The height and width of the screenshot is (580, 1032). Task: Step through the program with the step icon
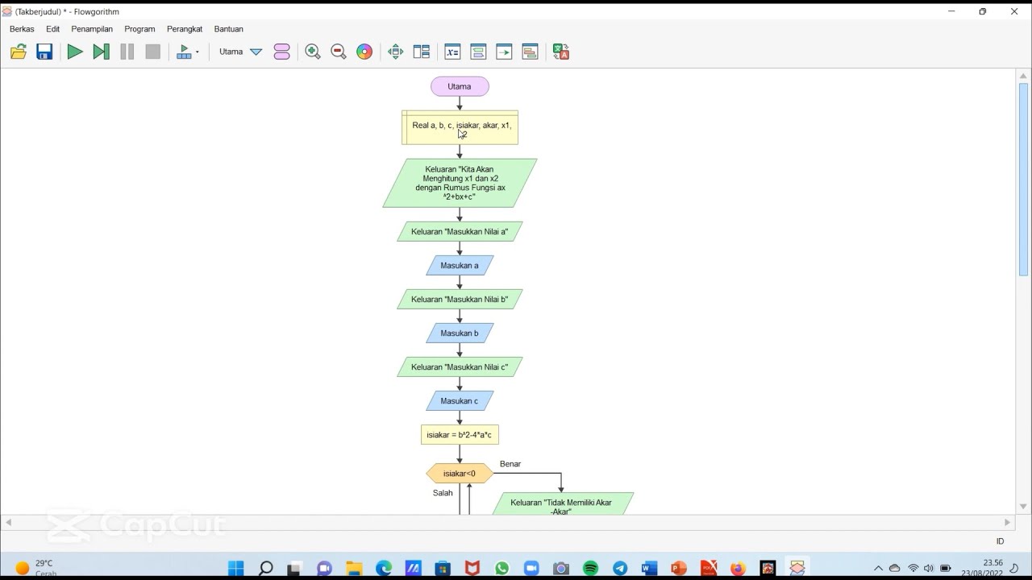pyautogui.click(x=101, y=52)
